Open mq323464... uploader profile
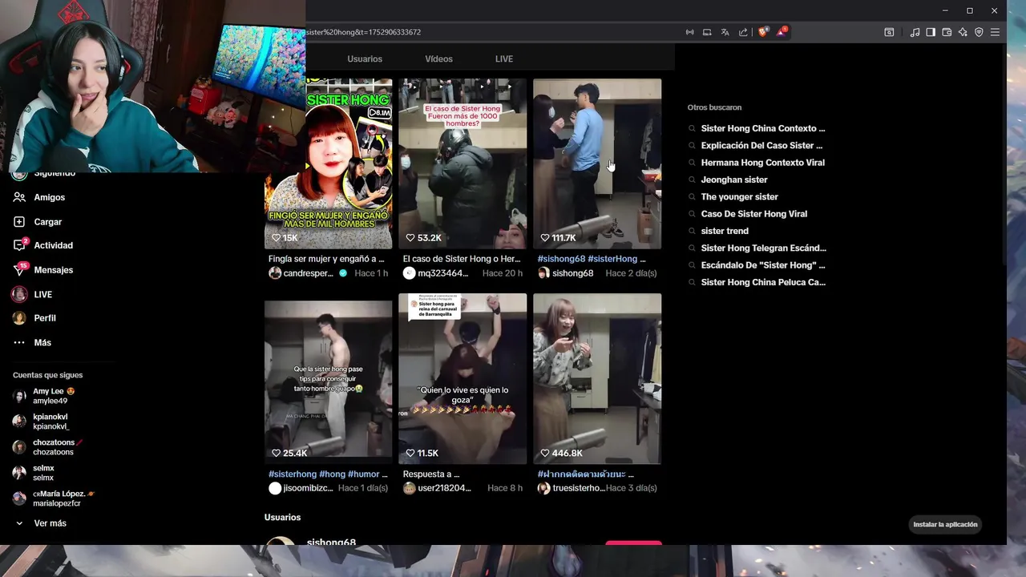 pos(436,273)
